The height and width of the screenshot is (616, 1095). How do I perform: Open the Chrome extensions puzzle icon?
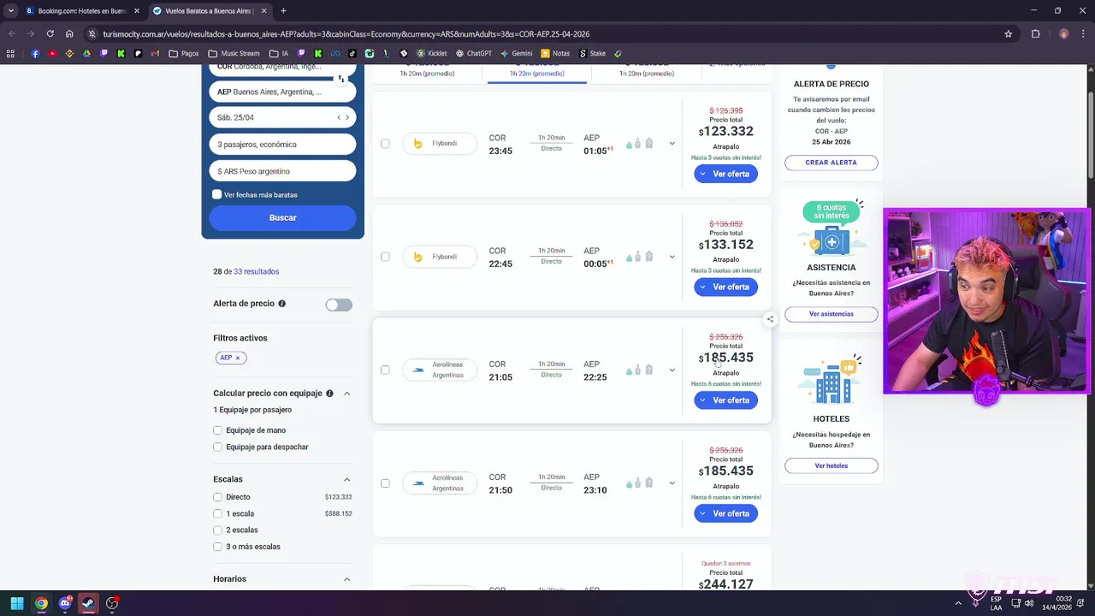[x=1036, y=34]
